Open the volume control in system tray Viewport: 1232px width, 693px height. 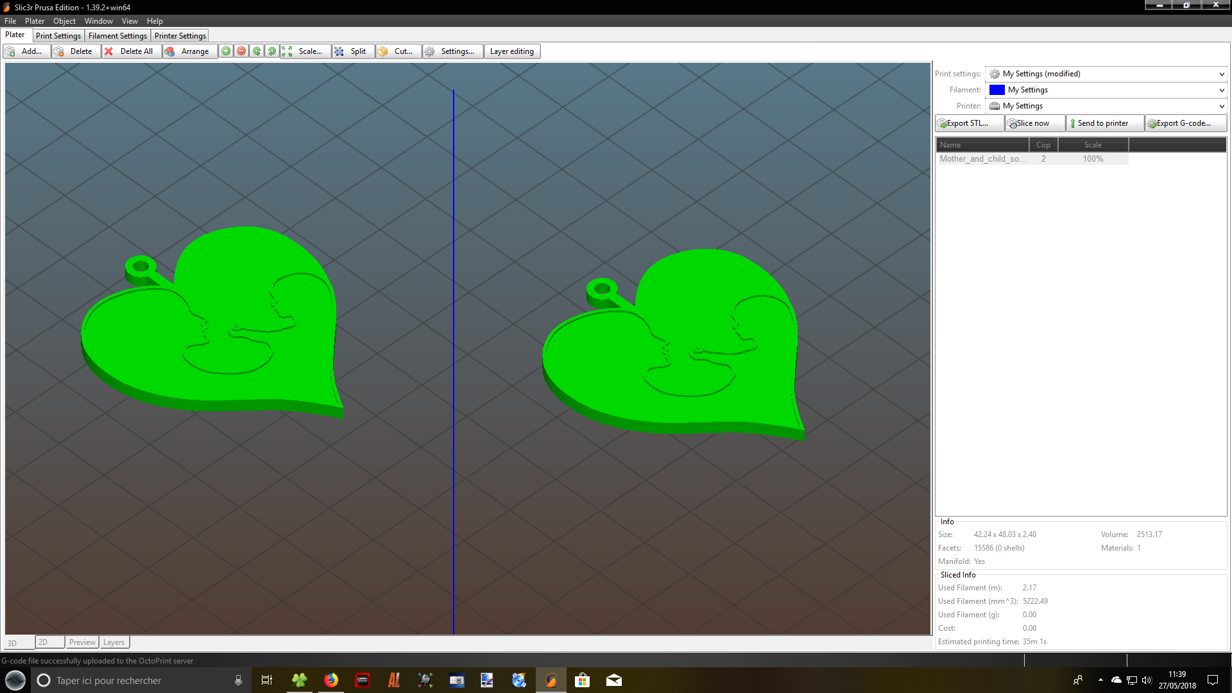pyautogui.click(x=1147, y=680)
